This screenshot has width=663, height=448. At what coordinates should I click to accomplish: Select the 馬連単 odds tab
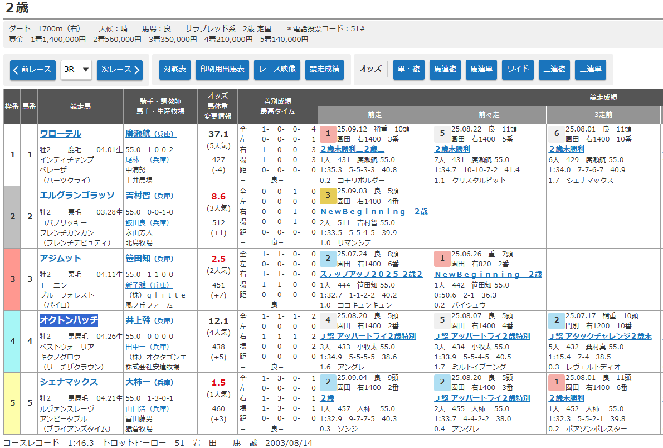tap(481, 69)
